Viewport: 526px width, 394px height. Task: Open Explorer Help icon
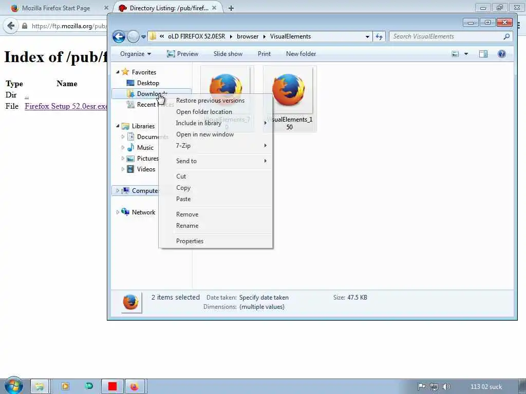point(501,54)
